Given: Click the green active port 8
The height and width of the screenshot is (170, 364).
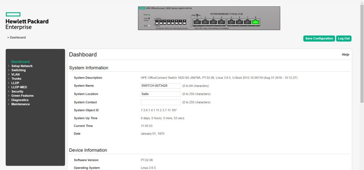Looking at the screenshot, I should 256,22.
